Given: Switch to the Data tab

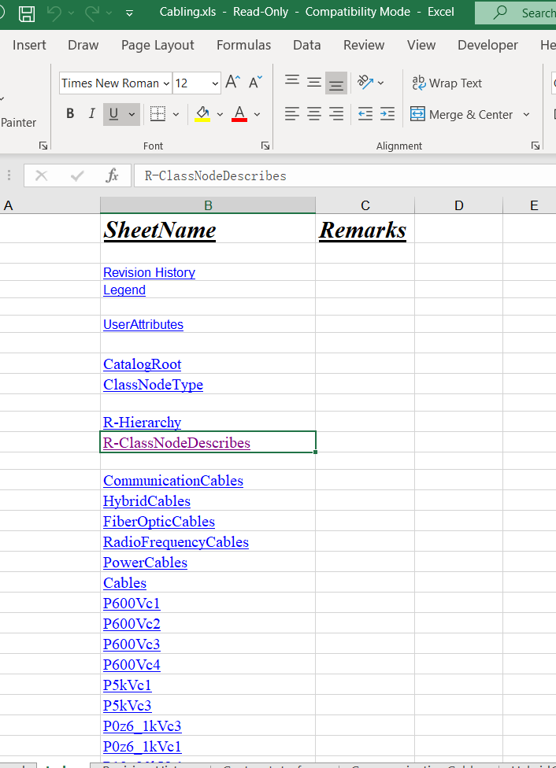Looking at the screenshot, I should pos(307,45).
